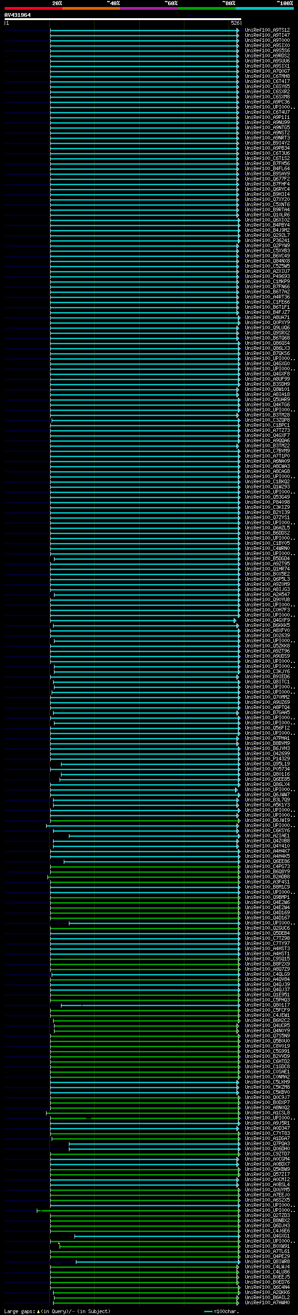Select hit label UniRef100_C4JEW1
Viewport: 298px width, 1315px height.
[267, 1015]
